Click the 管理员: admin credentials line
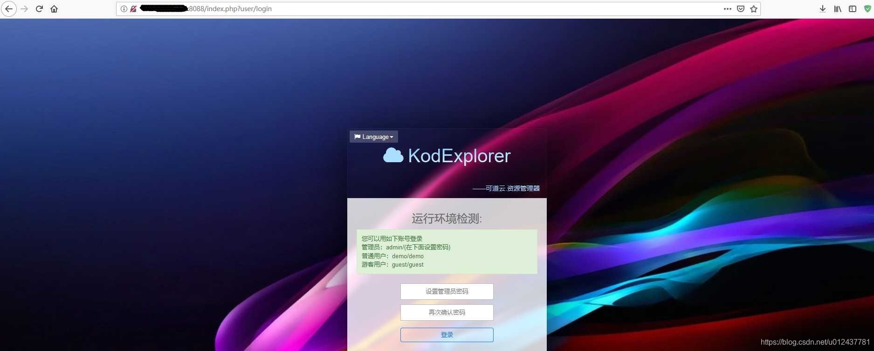The height and width of the screenshot is (351, 874). [406, 247]
